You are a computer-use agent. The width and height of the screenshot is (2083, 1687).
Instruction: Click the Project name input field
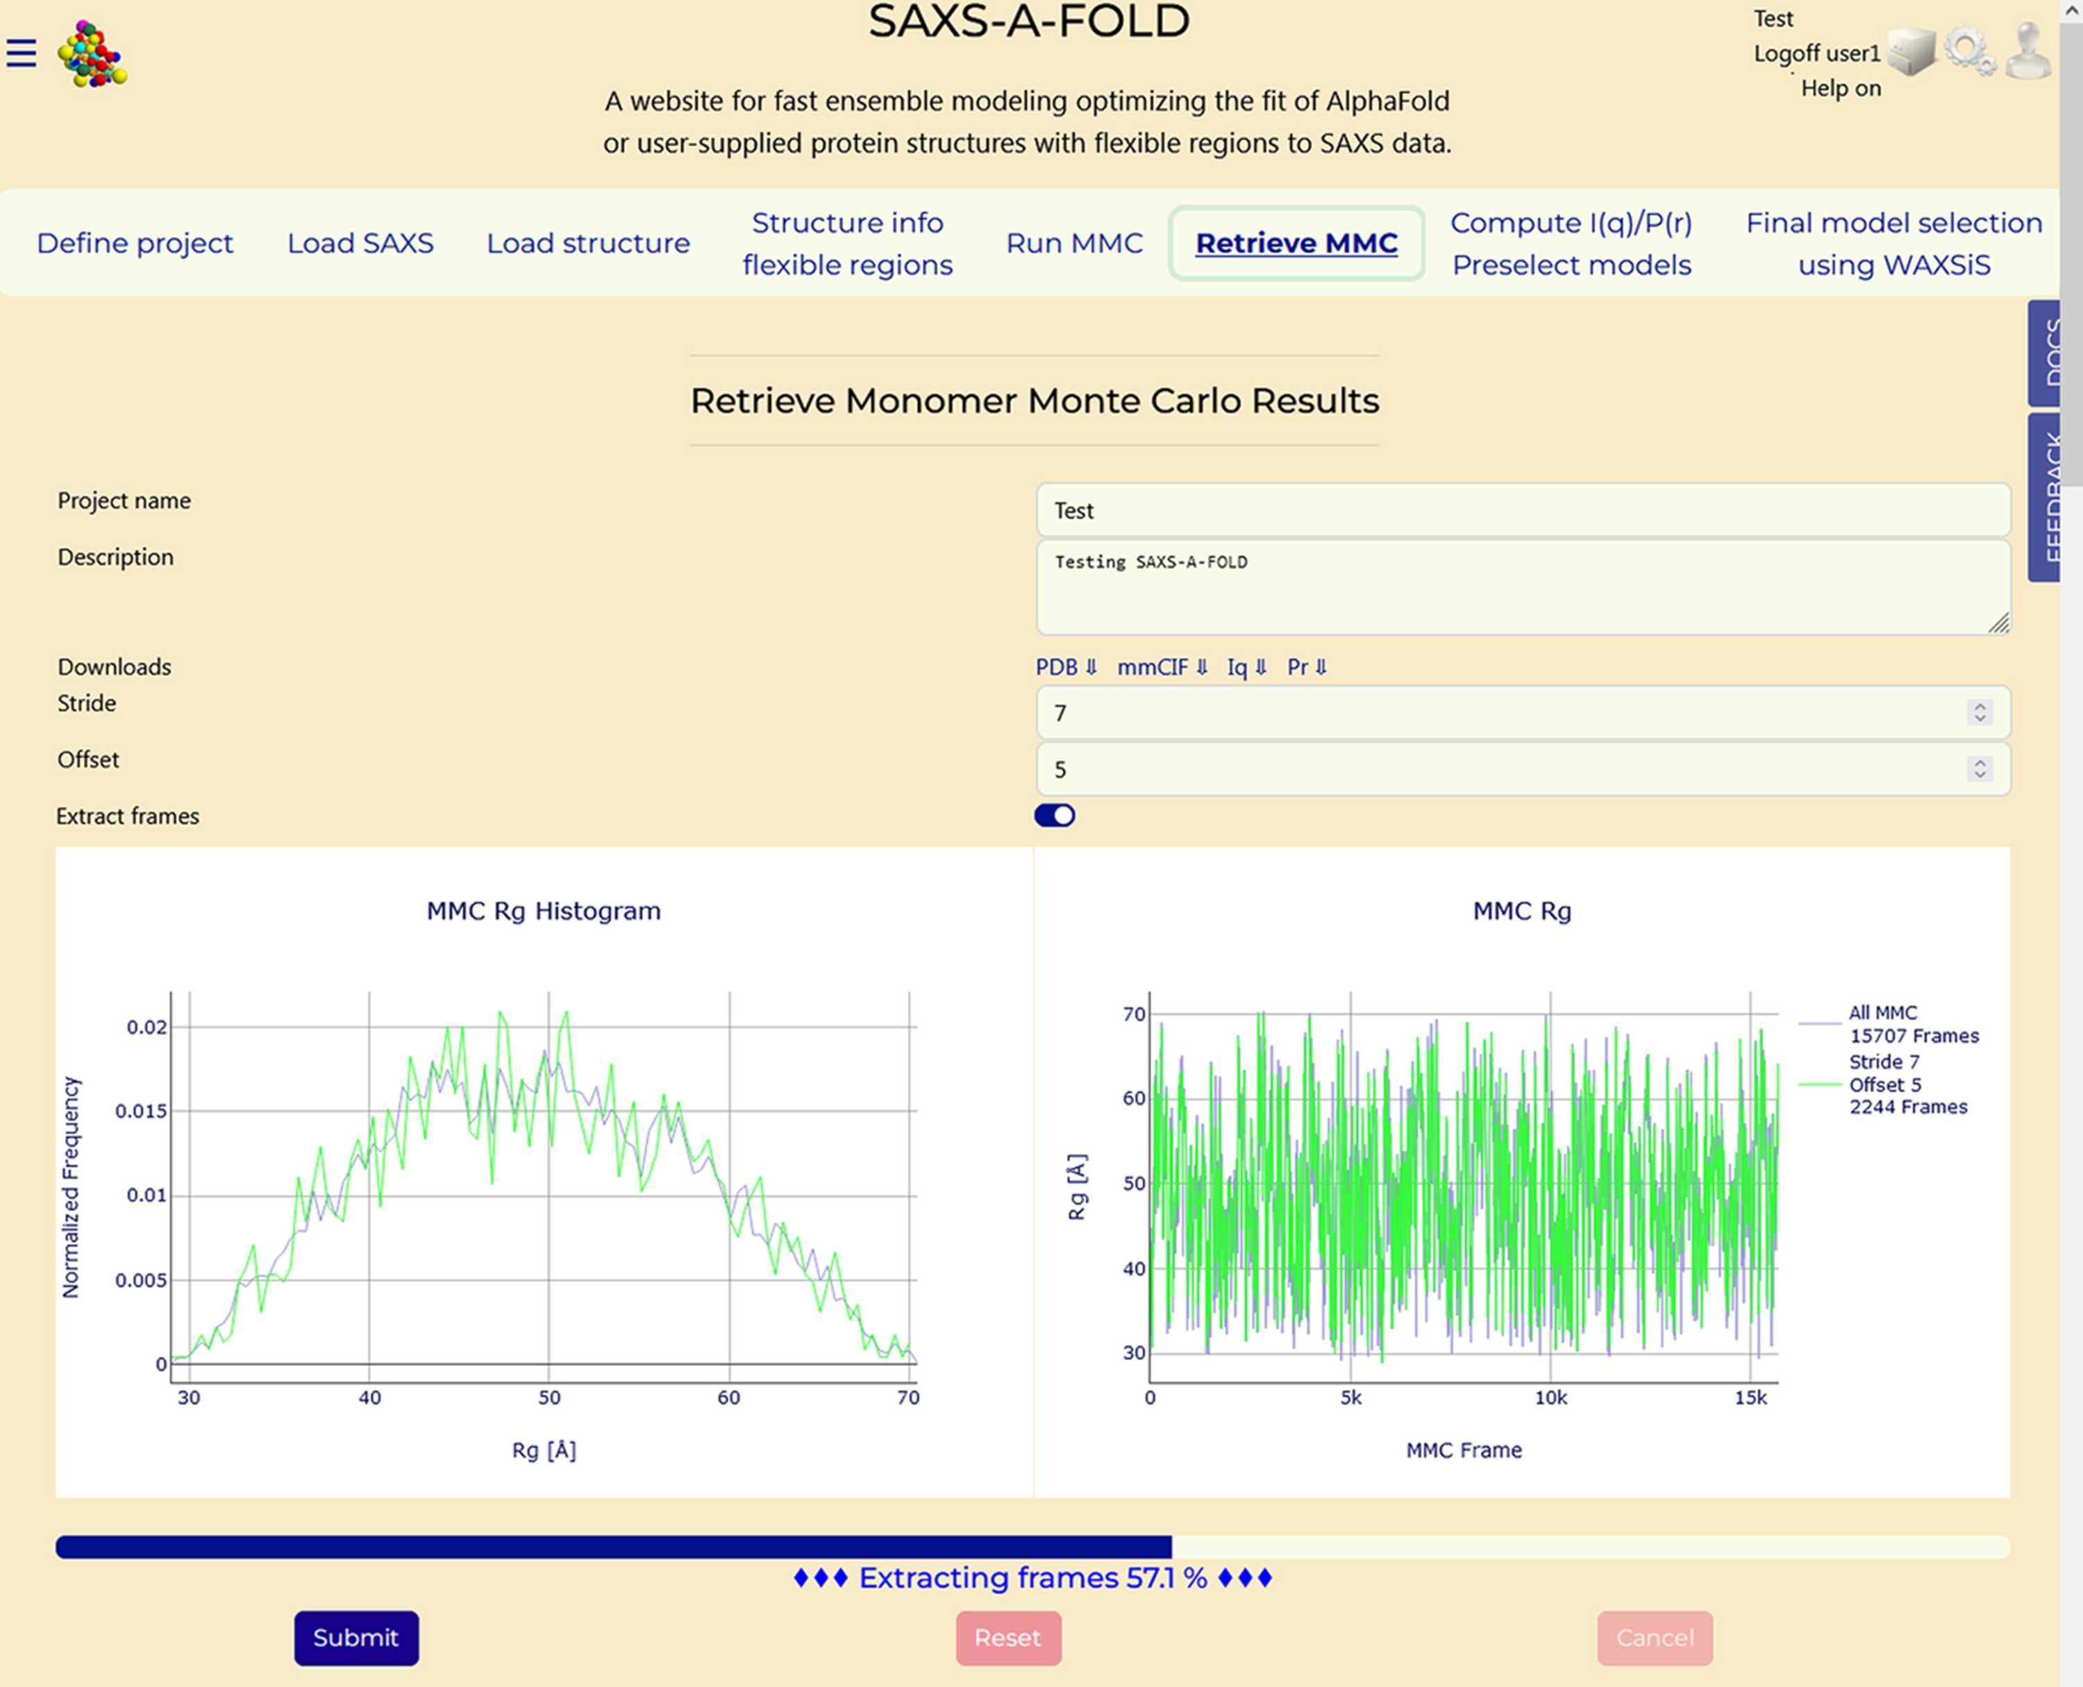[1523, 510]
